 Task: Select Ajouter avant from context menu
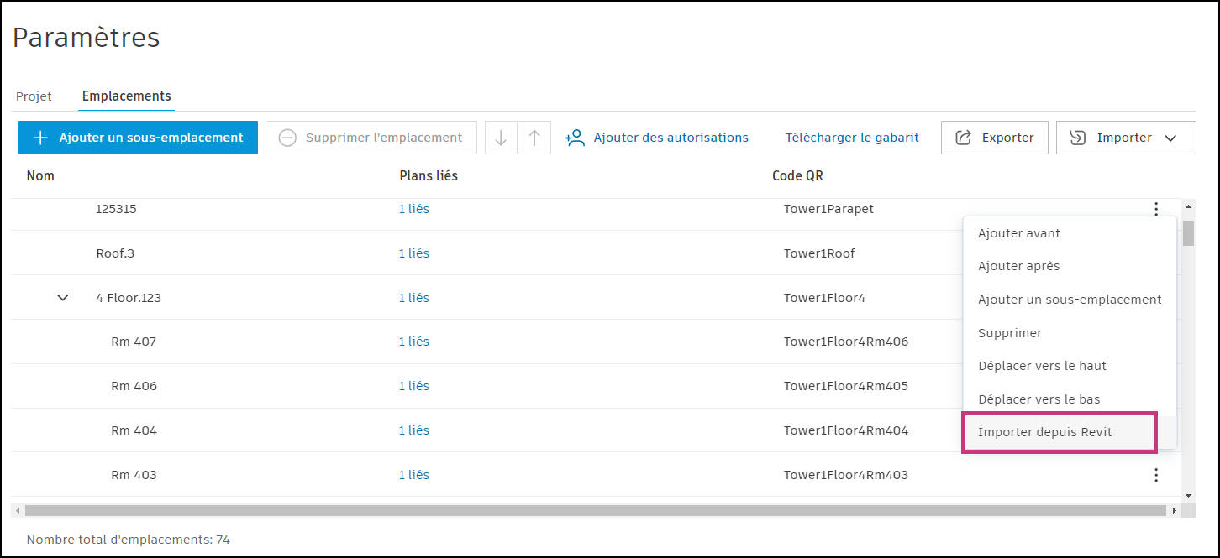[x=1019, y=233]
